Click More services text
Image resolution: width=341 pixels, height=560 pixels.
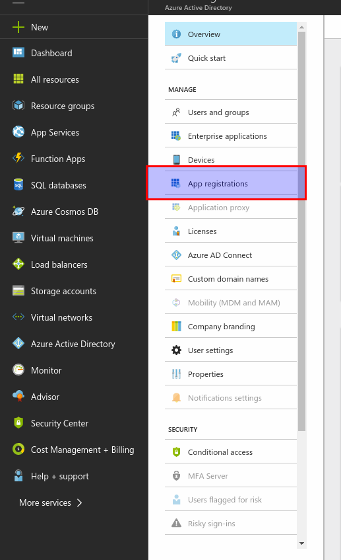click(x=45, y=502)
